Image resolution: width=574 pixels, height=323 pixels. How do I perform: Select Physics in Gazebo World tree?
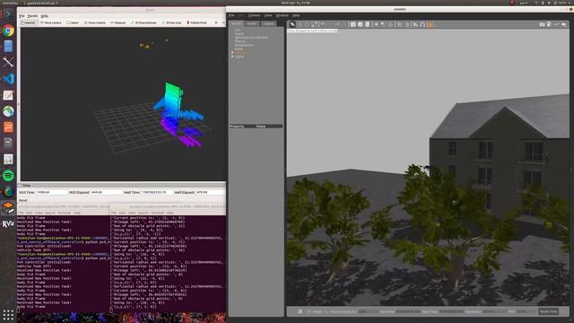point(240,41)
